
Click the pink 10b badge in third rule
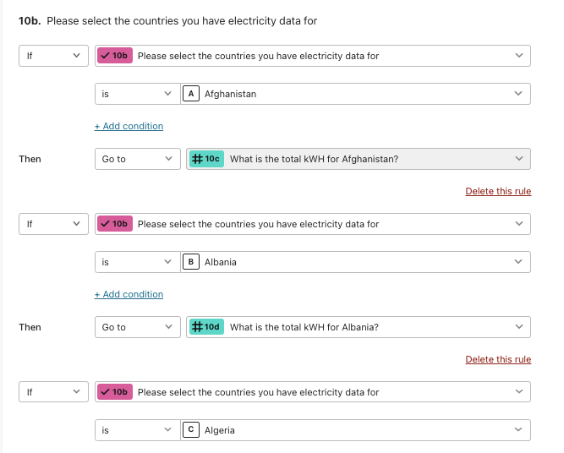click(x=115, y=392)
